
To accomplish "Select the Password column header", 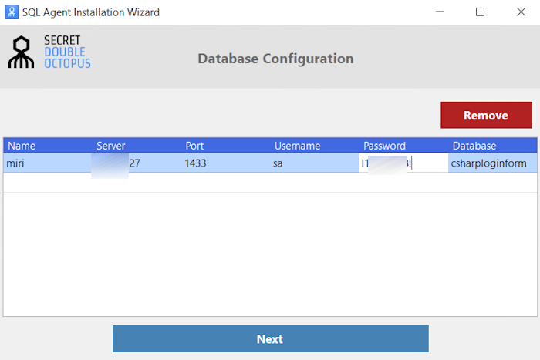I will coord(403,146).
